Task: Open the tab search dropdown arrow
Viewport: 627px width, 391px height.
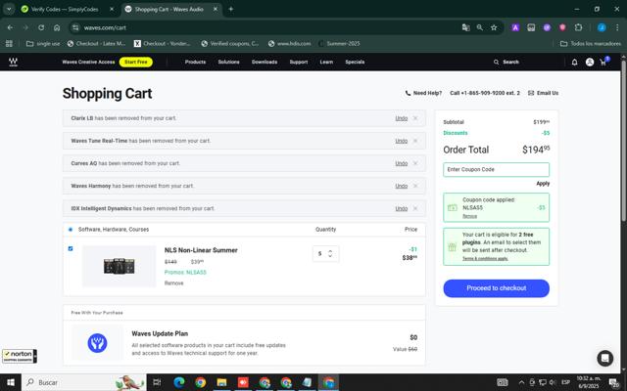Action: coord(9,9)
